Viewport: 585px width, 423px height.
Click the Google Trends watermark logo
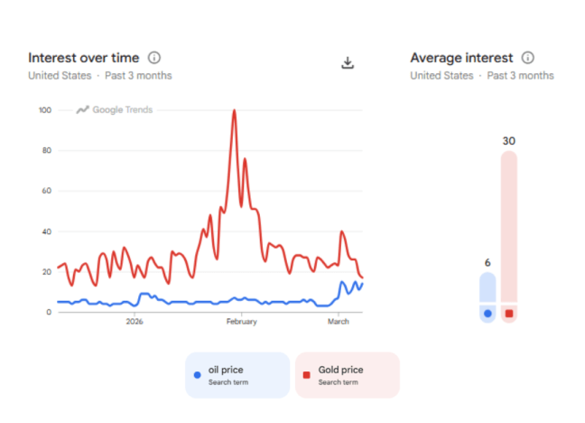click(115, 110)
